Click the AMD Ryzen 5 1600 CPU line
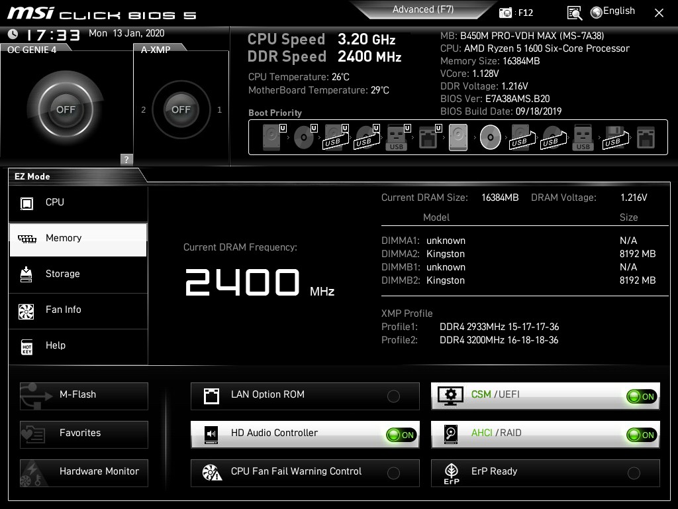This screenshot has width=678, height=509. click(535, 48)
